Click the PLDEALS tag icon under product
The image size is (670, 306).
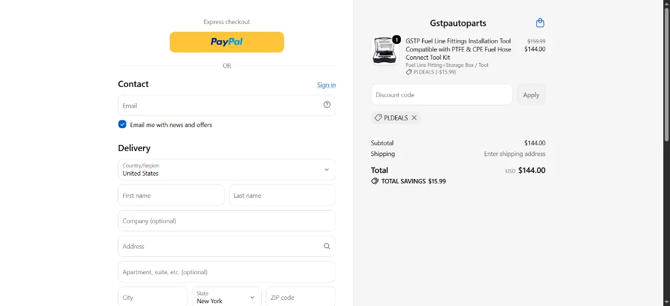tap(409, 72)
